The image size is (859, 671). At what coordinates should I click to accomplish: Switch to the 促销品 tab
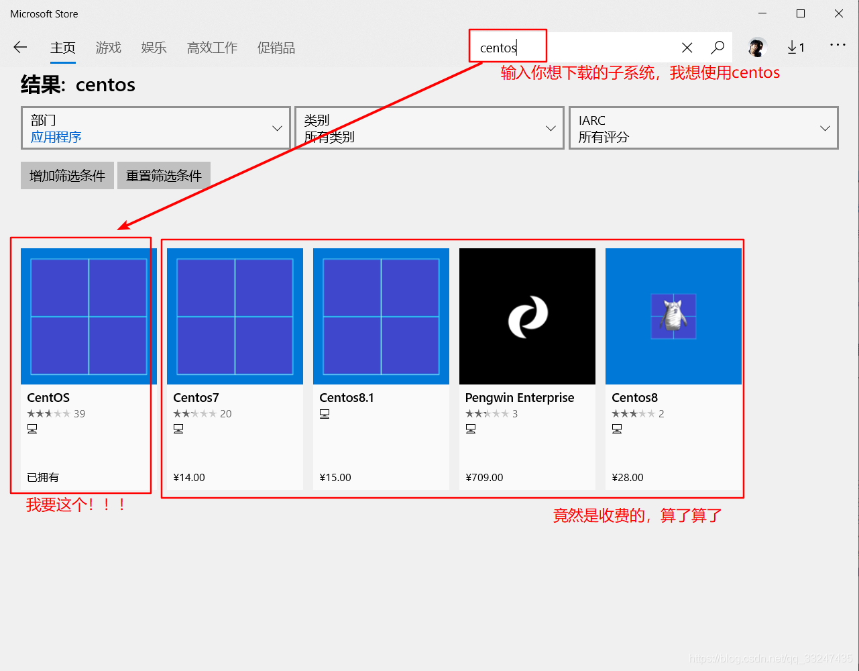point(276,48)
